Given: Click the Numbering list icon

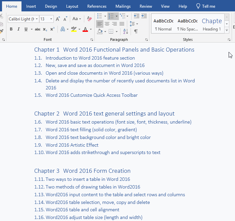Looking at the screenshot, I should [x=111, y=16].
